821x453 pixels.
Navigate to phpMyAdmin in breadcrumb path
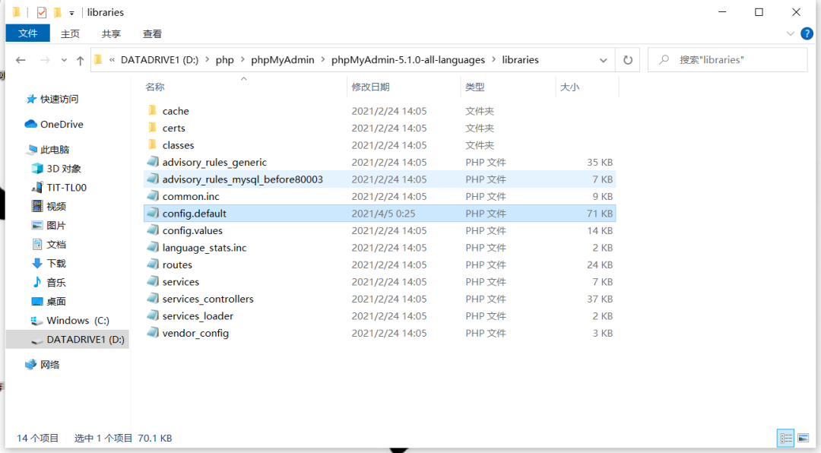(x=283, y=60)
